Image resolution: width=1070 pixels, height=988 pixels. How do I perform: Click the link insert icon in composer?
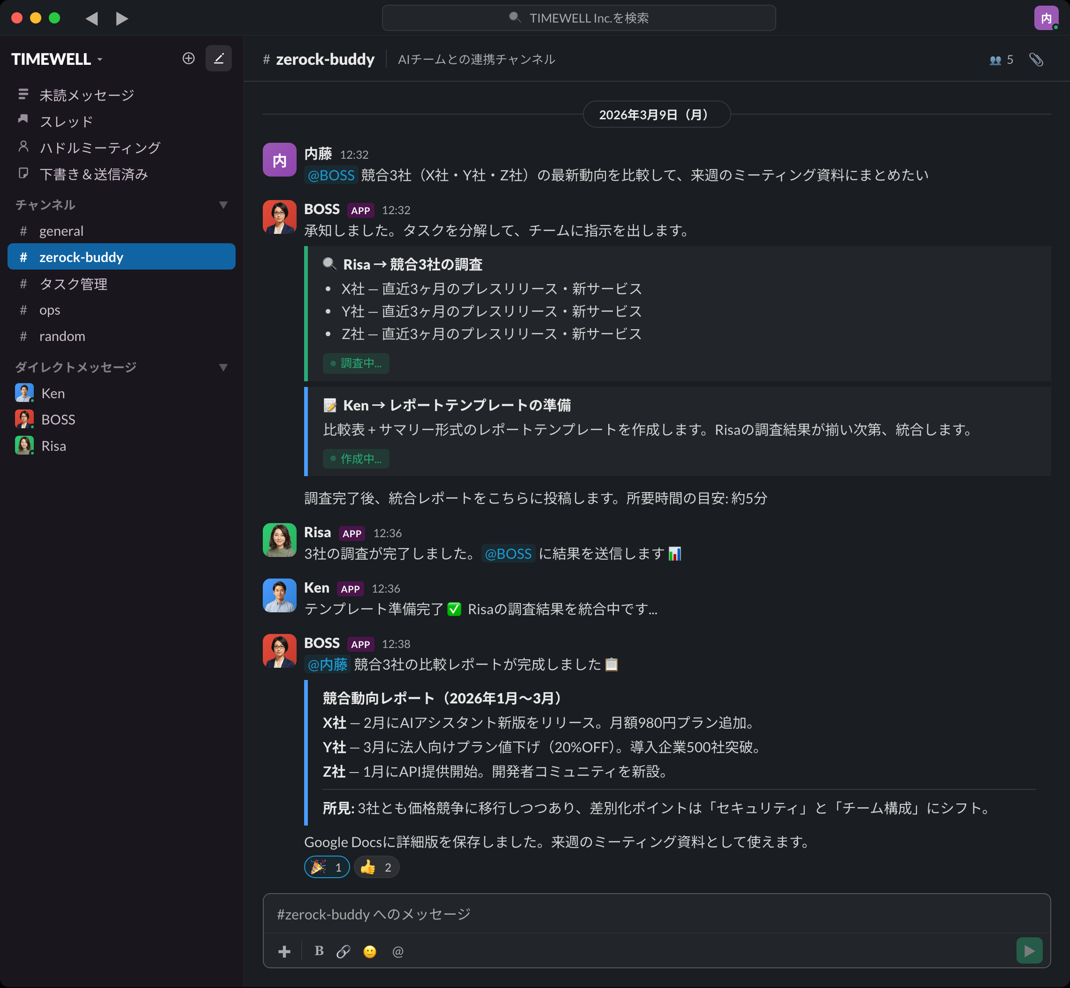(343, 951)
